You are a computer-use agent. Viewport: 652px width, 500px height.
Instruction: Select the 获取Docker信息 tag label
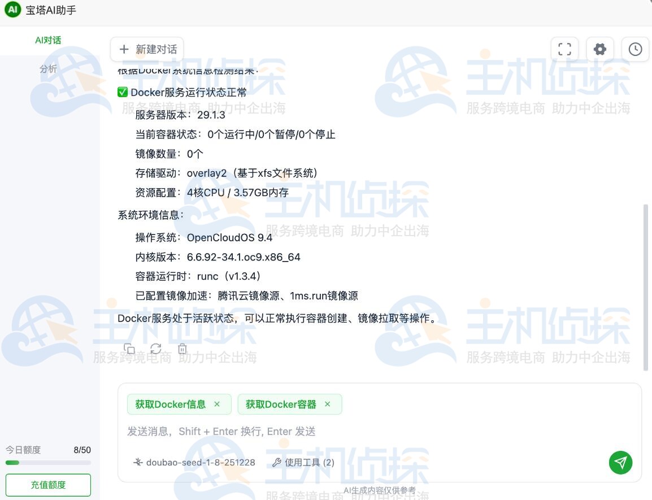pyautogui.click(x=170, y=405)
